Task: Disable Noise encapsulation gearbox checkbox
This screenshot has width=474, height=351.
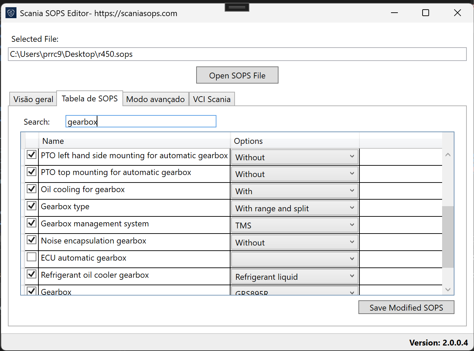Action: (31, 240)
